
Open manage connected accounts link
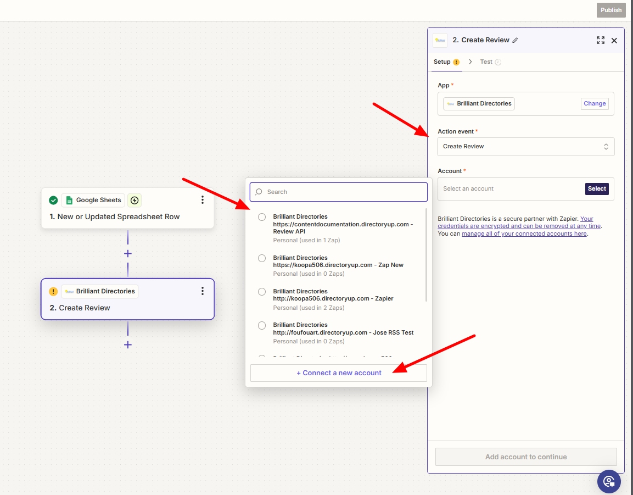pyautogui.click(x=524, y=233)
